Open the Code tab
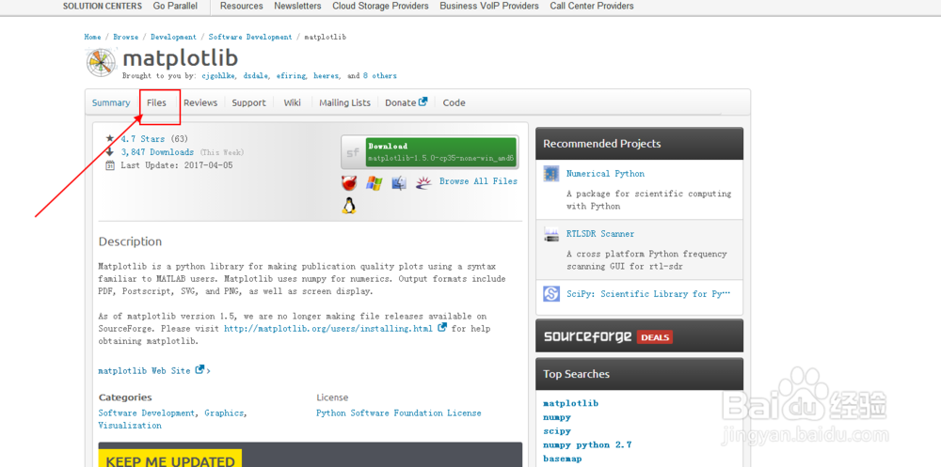 click(x=455, y=103)
